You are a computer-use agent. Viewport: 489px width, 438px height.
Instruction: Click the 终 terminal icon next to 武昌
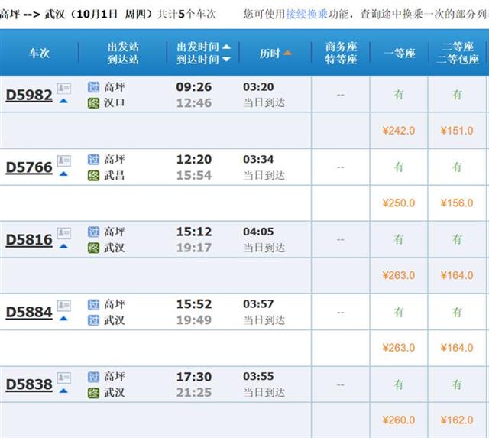pos(93,175)
